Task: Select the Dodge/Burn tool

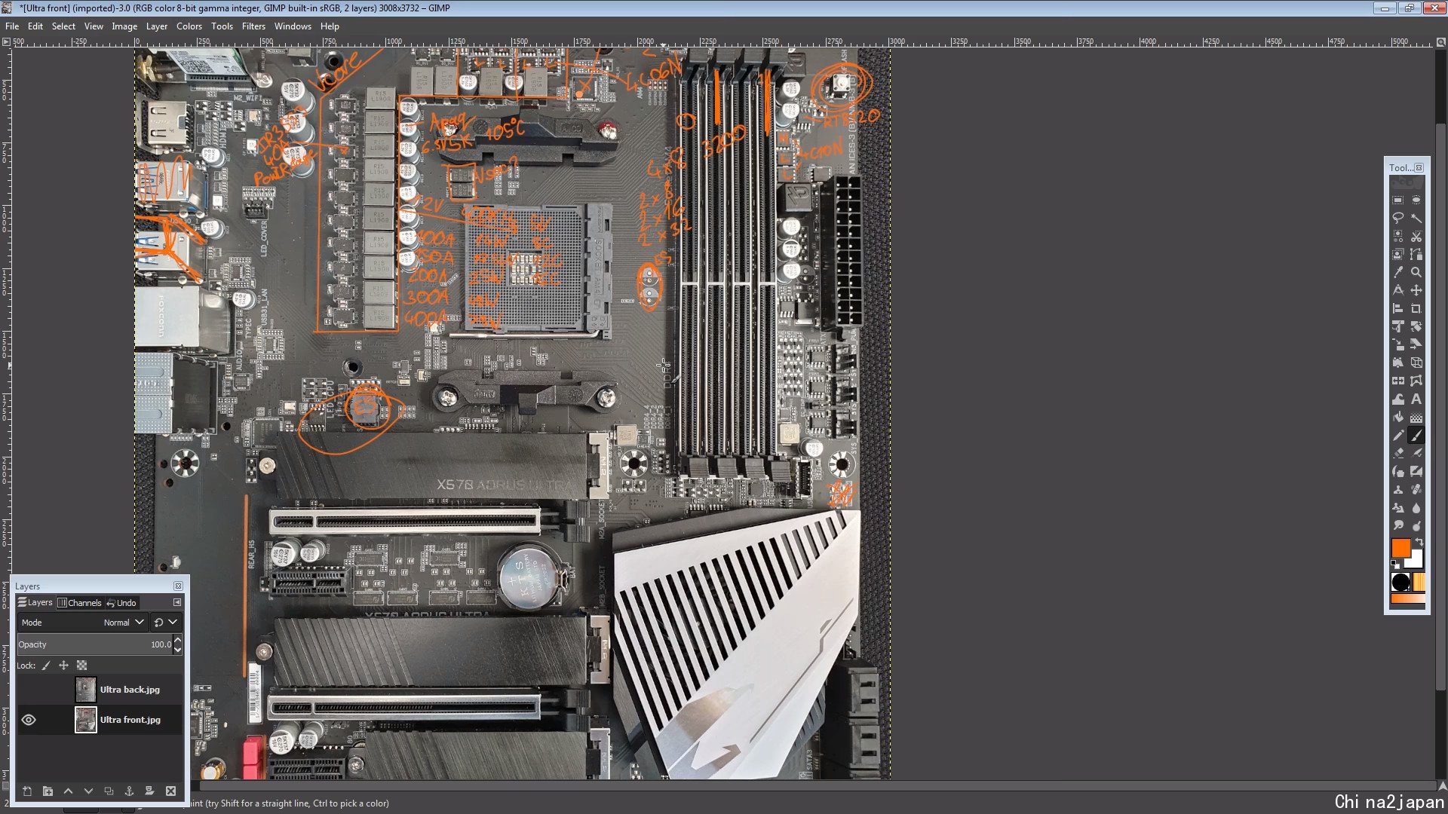Action: click(1416, 526)
